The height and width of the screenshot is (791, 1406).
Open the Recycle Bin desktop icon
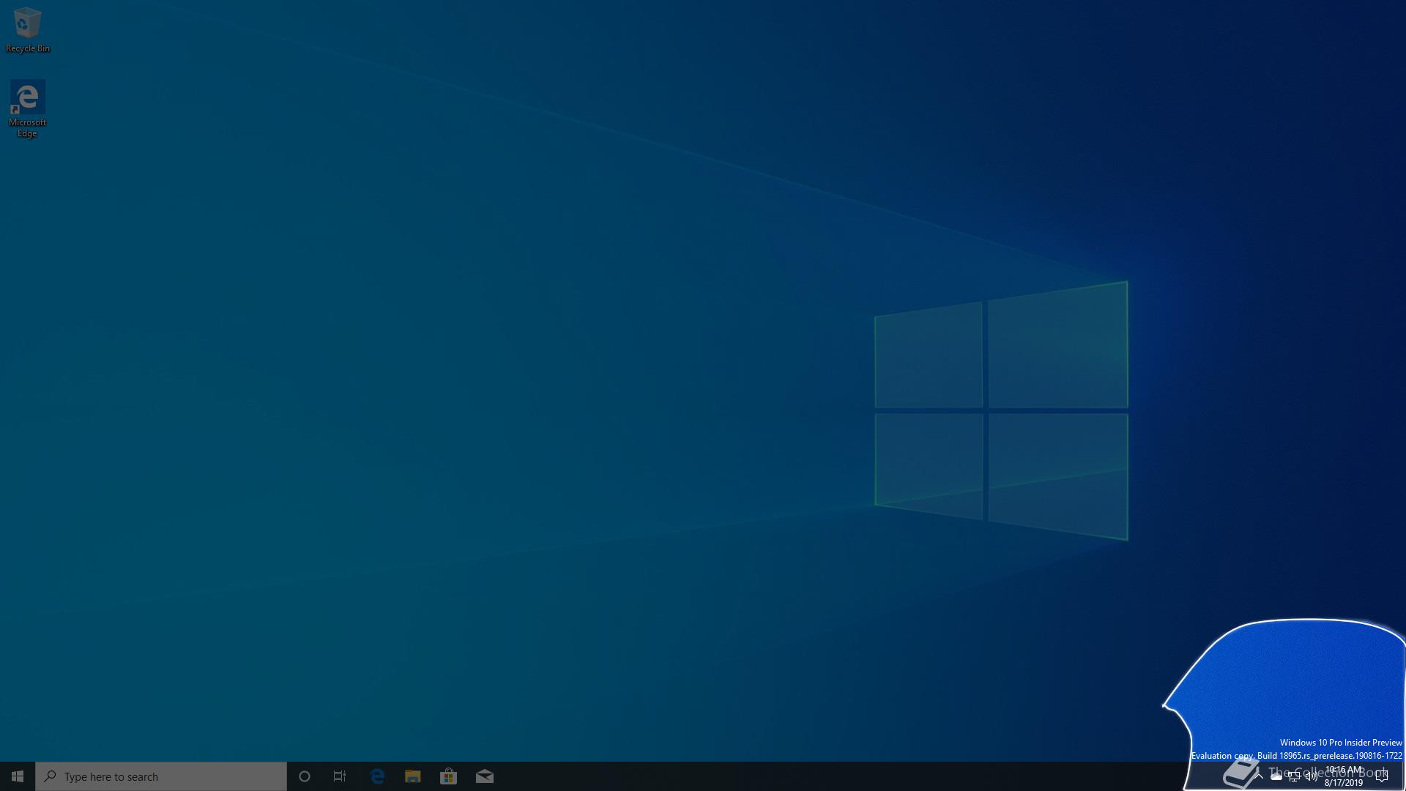click(28, 30)
